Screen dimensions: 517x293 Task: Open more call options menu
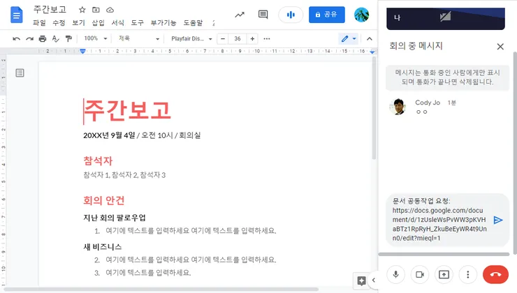click(468, 274)
